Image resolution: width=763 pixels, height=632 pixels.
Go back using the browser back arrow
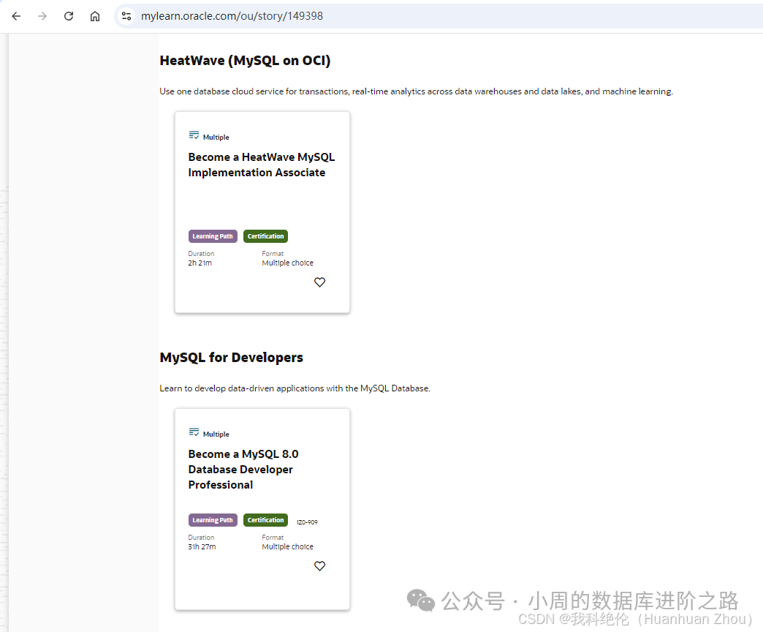(x=16, y=16)
